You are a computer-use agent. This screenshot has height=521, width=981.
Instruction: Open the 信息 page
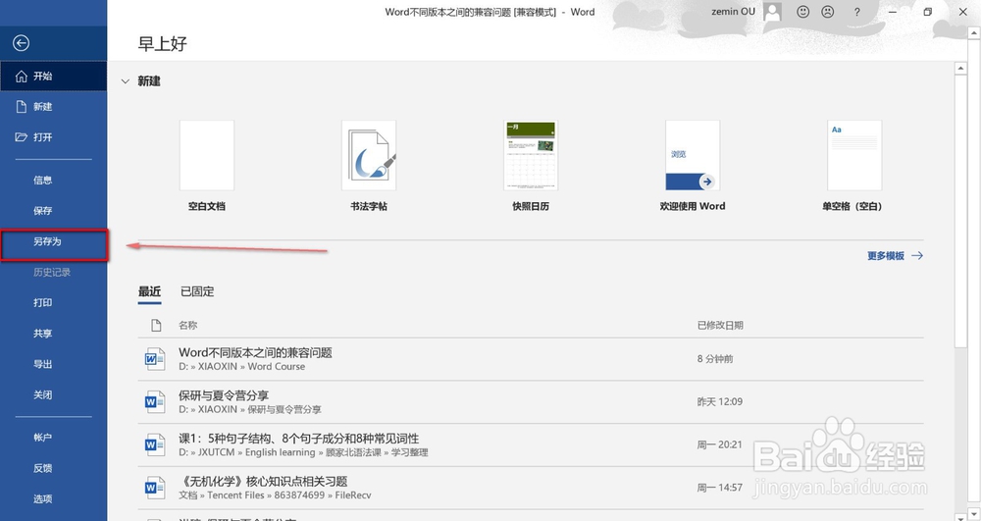53,181
